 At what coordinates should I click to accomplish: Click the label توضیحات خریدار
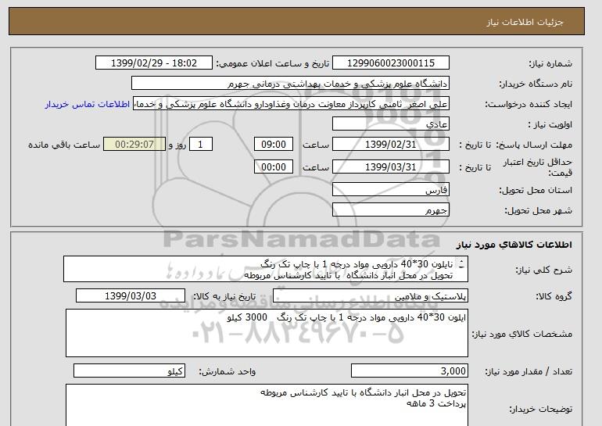click(x=540, y=409)
